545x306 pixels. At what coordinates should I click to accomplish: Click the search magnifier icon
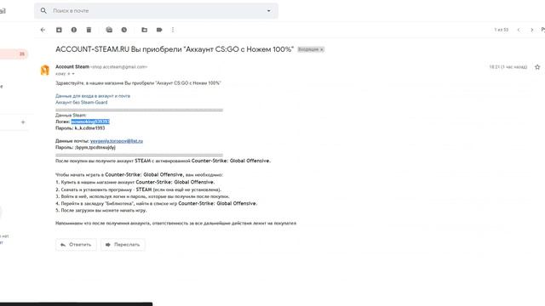click(x=43, y=11)
